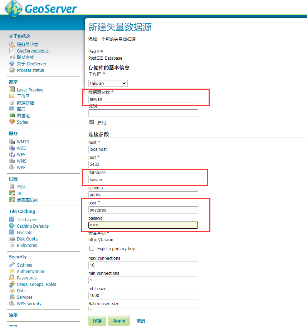307x327 pixels.
Task: Click the BlobStores icon
Action: coord(12,245)
